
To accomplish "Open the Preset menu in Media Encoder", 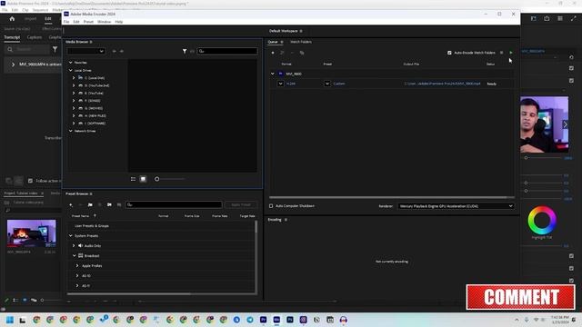I will (88, 22).
